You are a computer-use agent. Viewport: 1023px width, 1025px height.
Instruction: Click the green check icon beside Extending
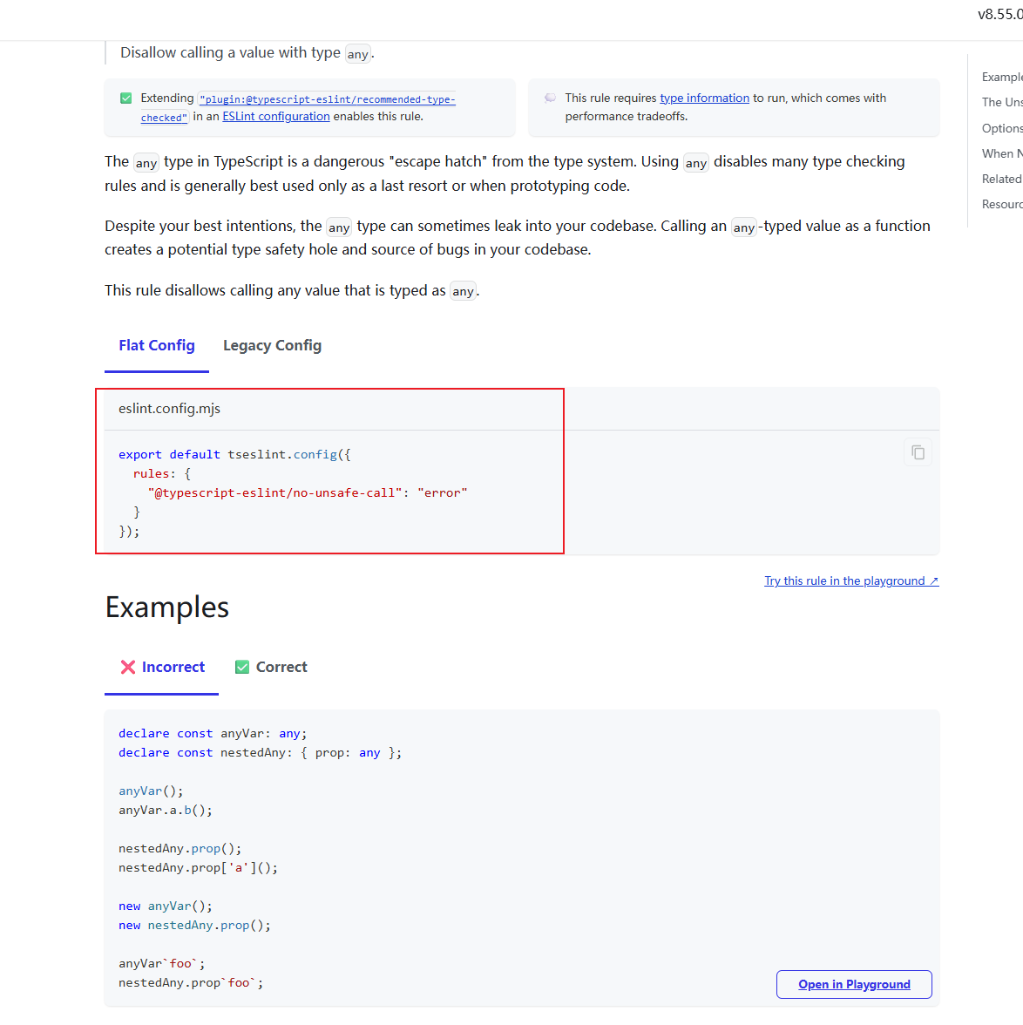pos(126,98)
